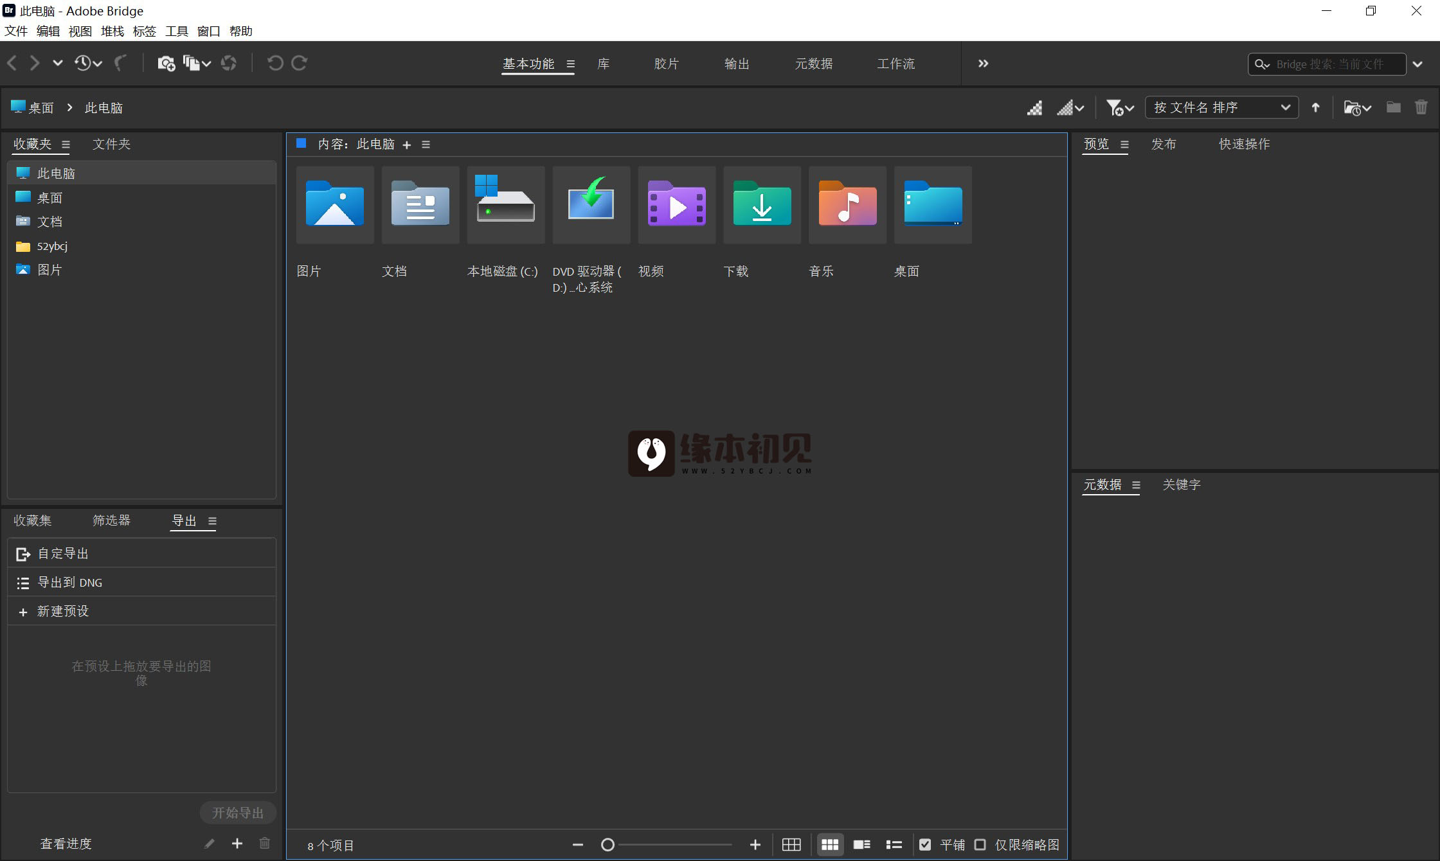Open the thumbnail quality dropdown arrow

(1079, 107)
